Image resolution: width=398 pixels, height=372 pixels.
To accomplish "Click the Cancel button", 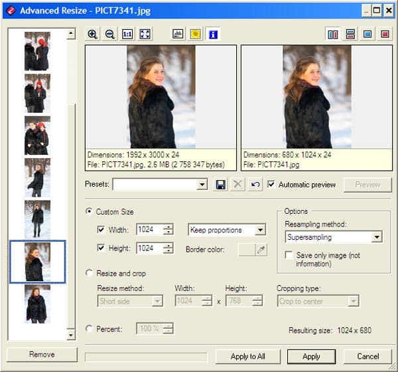I will 368,357.
